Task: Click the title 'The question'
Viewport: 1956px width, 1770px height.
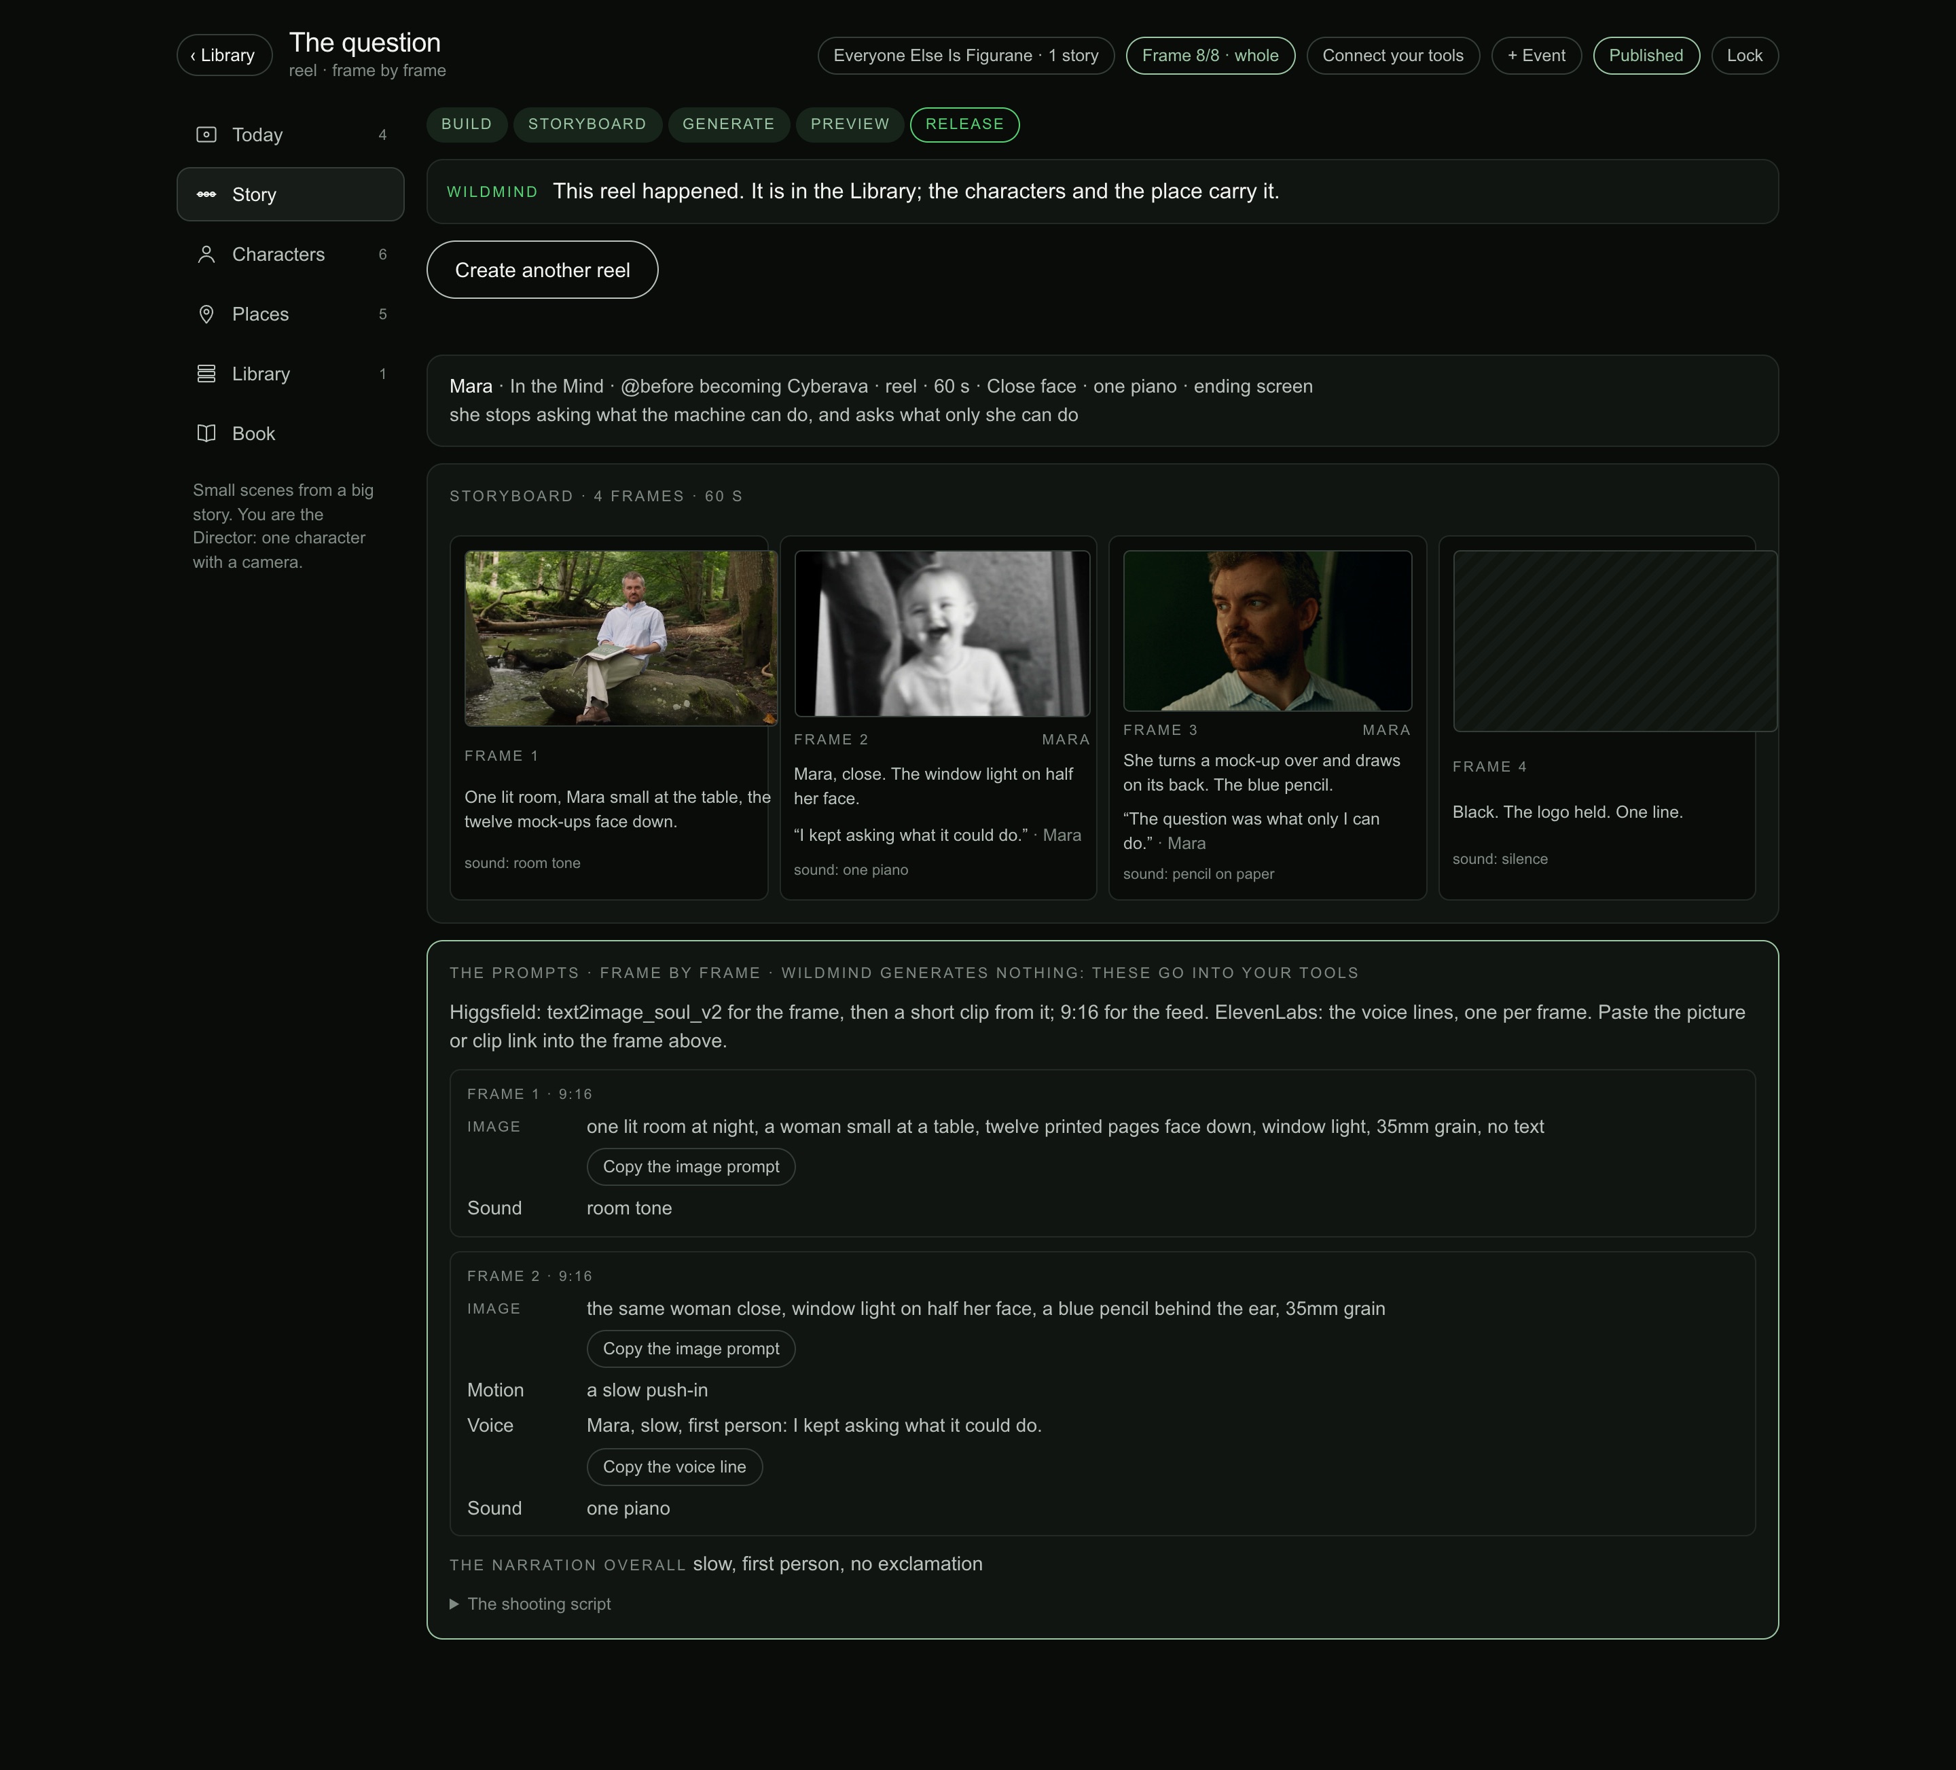Action: [x=365, y=43]
